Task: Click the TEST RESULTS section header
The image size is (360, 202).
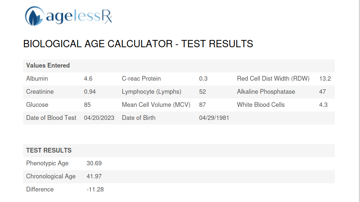Action: point(49,150)
